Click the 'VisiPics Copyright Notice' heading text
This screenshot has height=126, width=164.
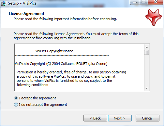(x=54, y=51)
